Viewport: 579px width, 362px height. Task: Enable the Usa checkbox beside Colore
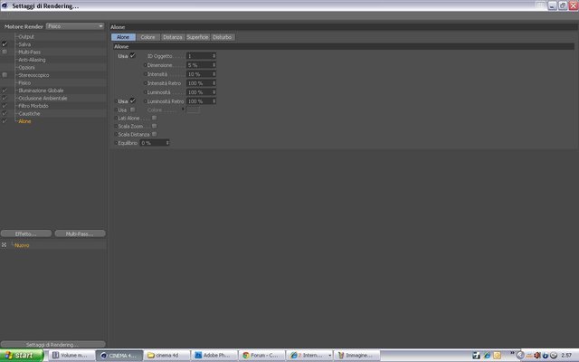[x=133, y=110]
